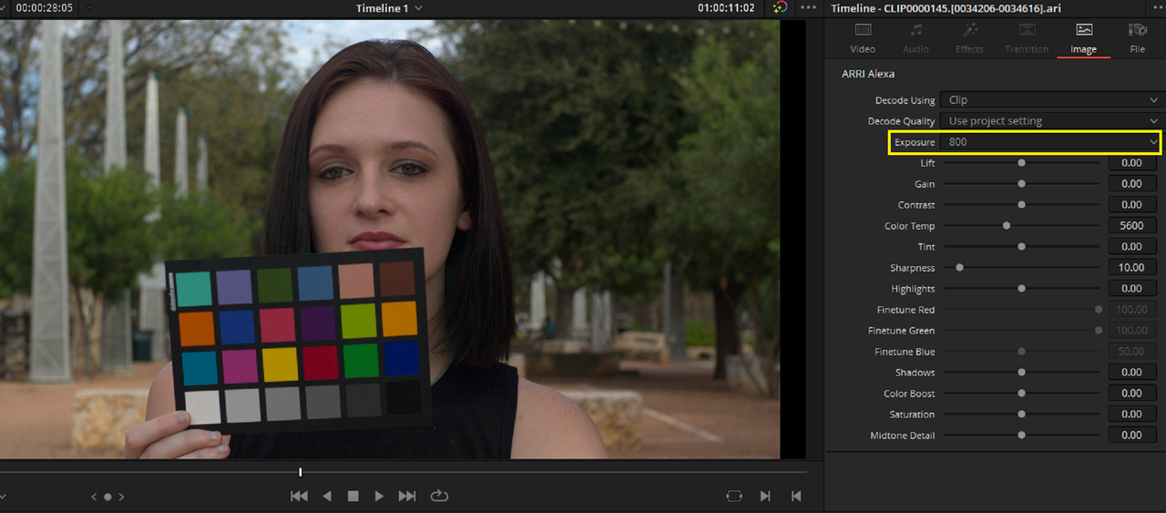Click the Color Temp slider handle
Screen dimensions: 1166x513
(x=1007, y=226)
